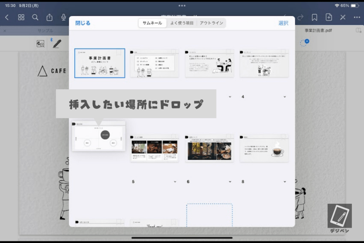Tap the Wi-Fi status icon

(x=337, y=6)
